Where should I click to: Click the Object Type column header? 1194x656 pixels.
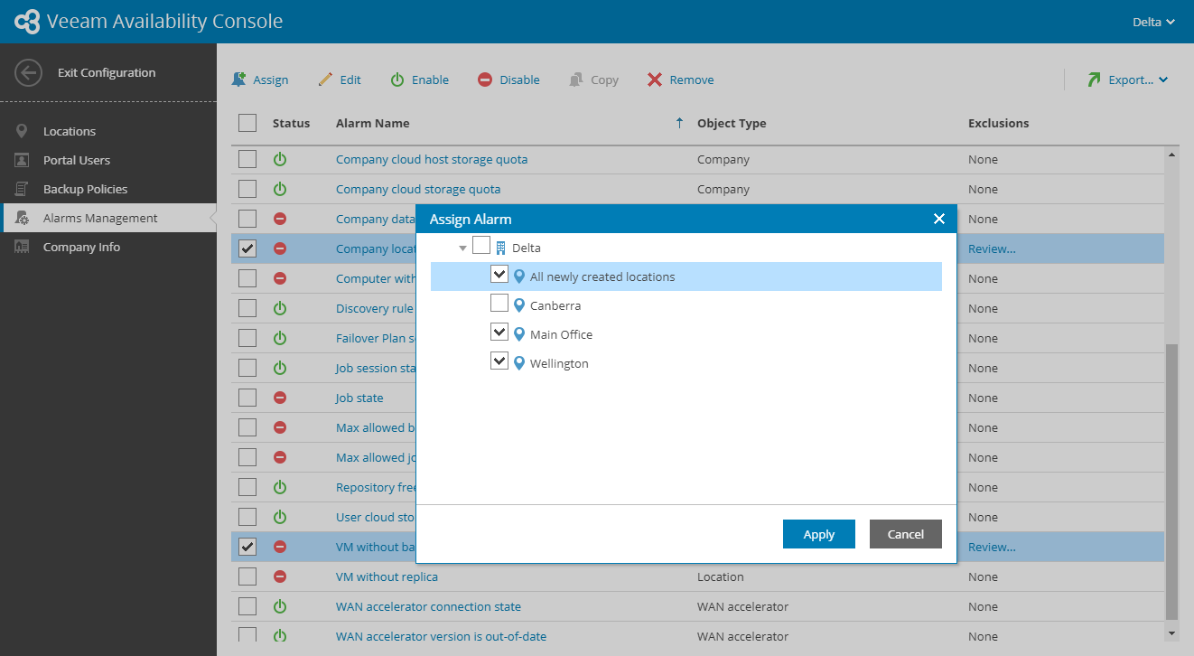732,123
